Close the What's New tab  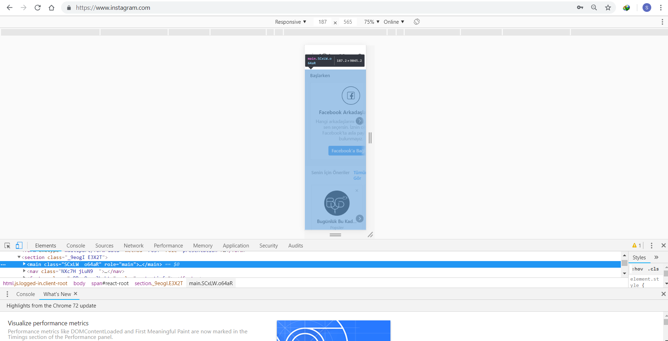(75, 294)
